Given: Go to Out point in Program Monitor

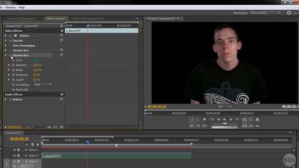Looking at the screenshot, I should pyautogui.click(x=198, y=126).
